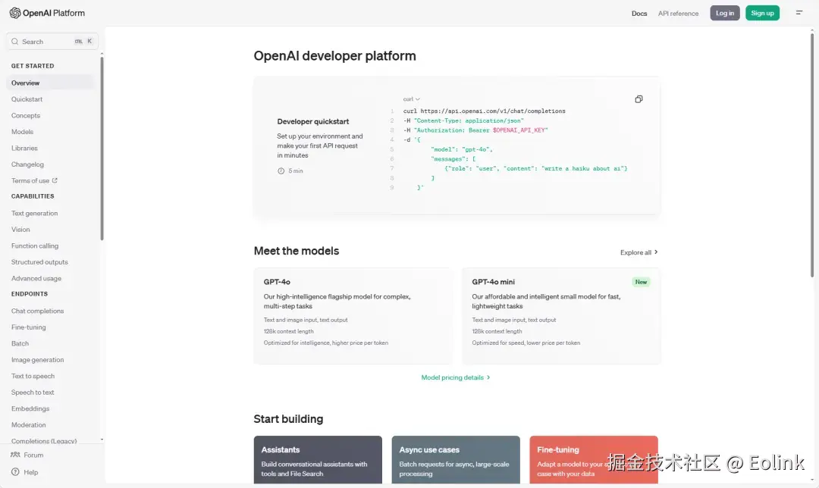Open the Async use cases card
This screenshot has width=819, height=488.
[x=456, y=460]
